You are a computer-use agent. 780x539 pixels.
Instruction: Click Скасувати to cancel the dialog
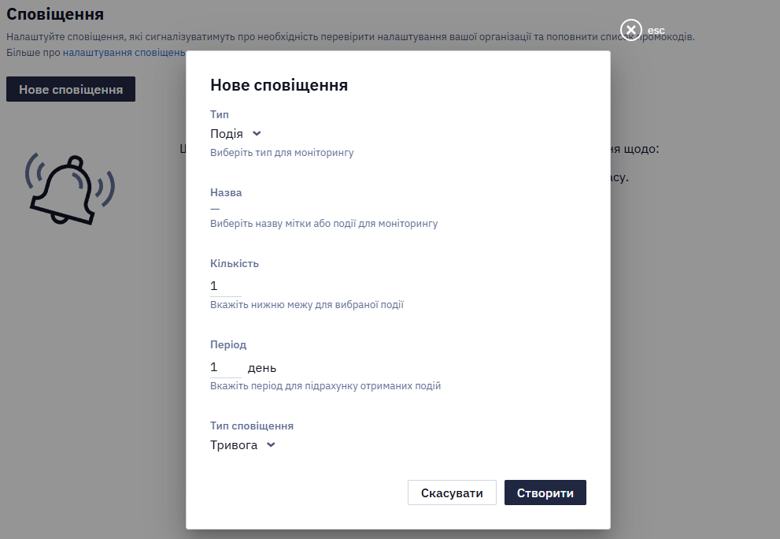(x=452, y=493)
